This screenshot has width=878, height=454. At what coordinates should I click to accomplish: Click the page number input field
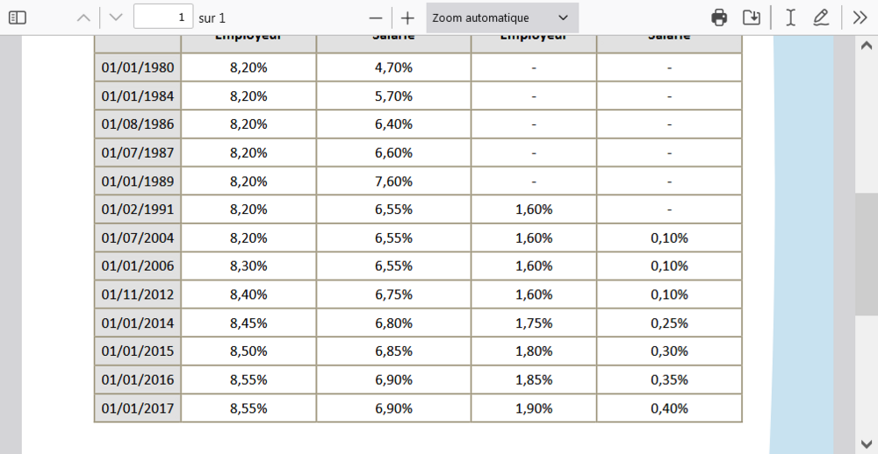(163, 18)
